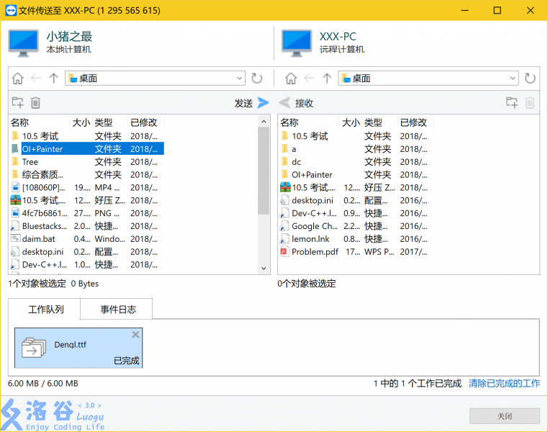Click the remote home directory icon

[x=291, y=78]
